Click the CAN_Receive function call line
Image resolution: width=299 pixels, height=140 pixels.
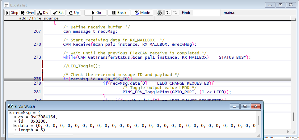130,44
